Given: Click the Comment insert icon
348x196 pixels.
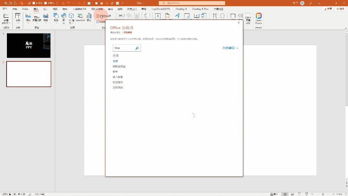Looking at the screenshot, I should coord(147,16).
